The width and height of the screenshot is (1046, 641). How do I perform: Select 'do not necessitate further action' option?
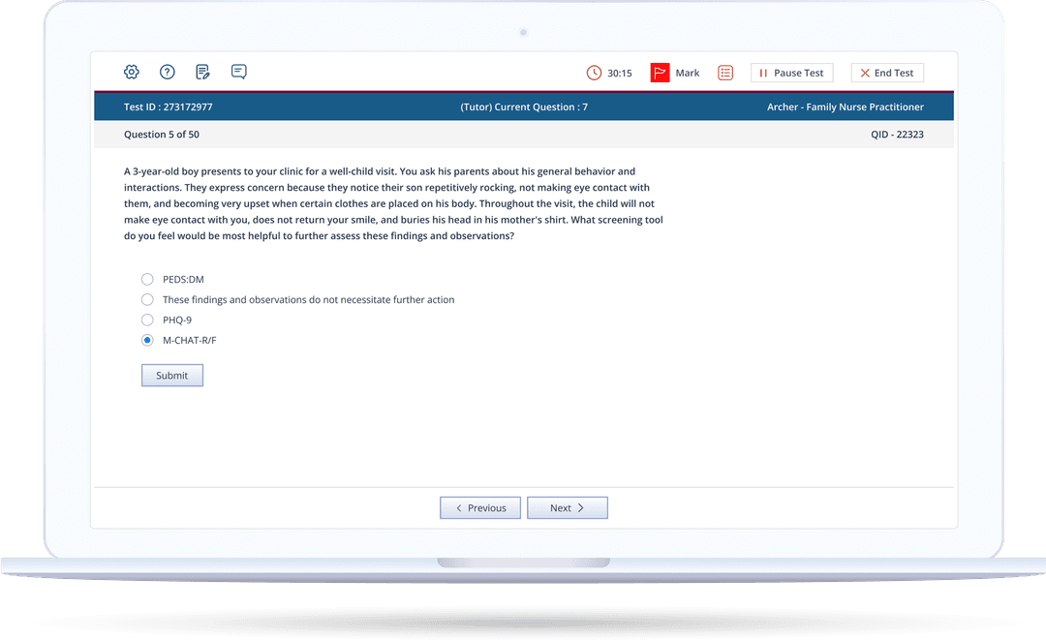147,300
